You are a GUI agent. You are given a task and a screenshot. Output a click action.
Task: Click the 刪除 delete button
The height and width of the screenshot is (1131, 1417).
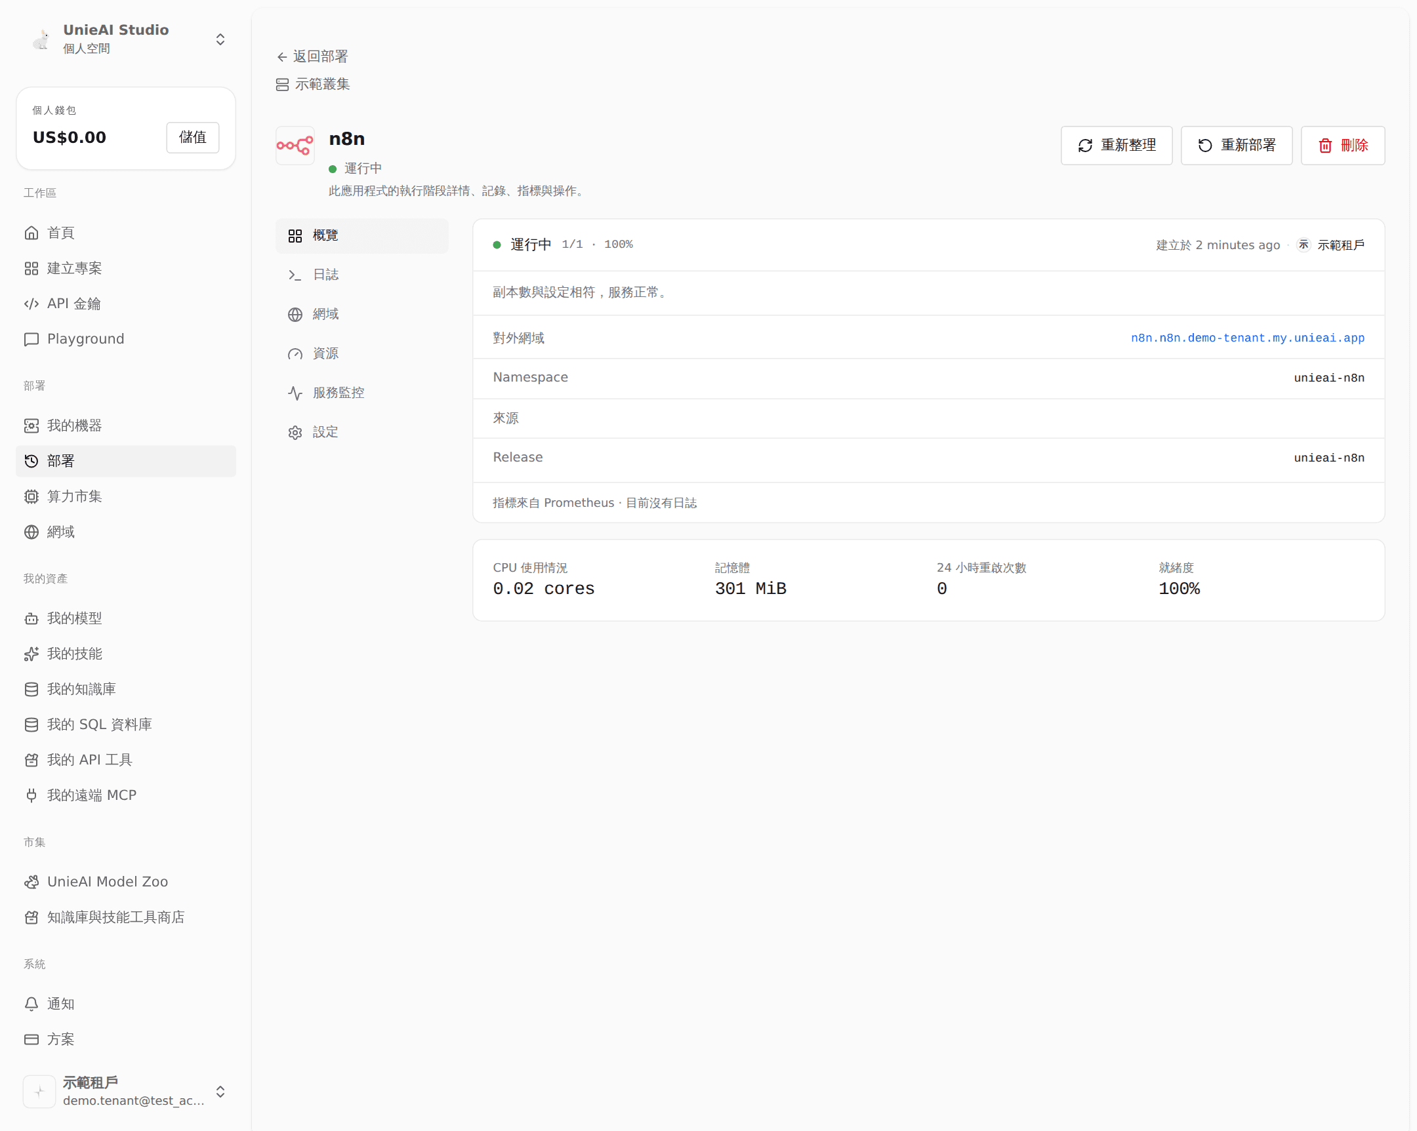1343,146
